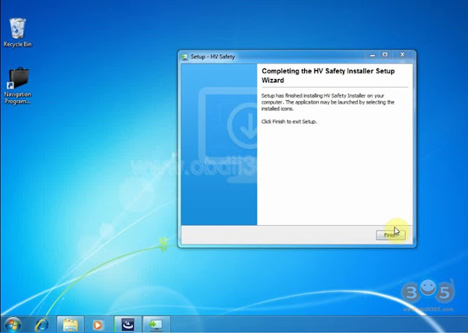Click the 'Setup has finished installing' paragraph

point(328,102)
